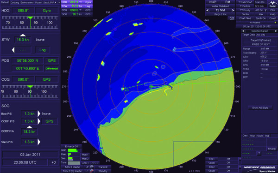Screen dimensions: 278x173
Task: Select previous target with left arrow
Action: (243, 31)
